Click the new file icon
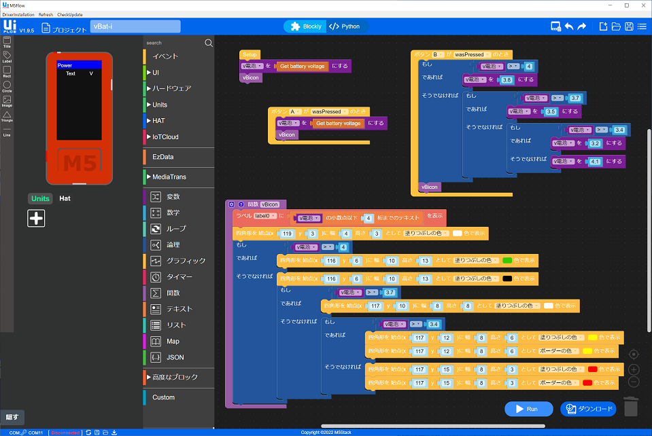Viewport: 652px width, 436px height. 603,26
